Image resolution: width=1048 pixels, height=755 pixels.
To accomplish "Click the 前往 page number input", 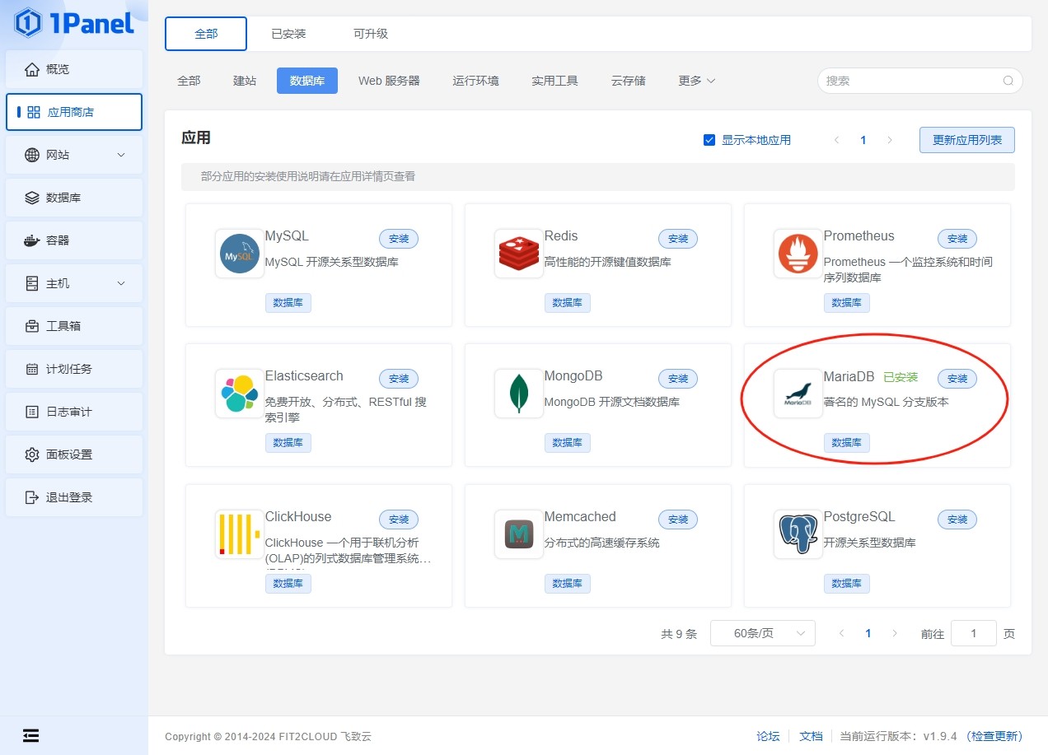I will [974, 633].
